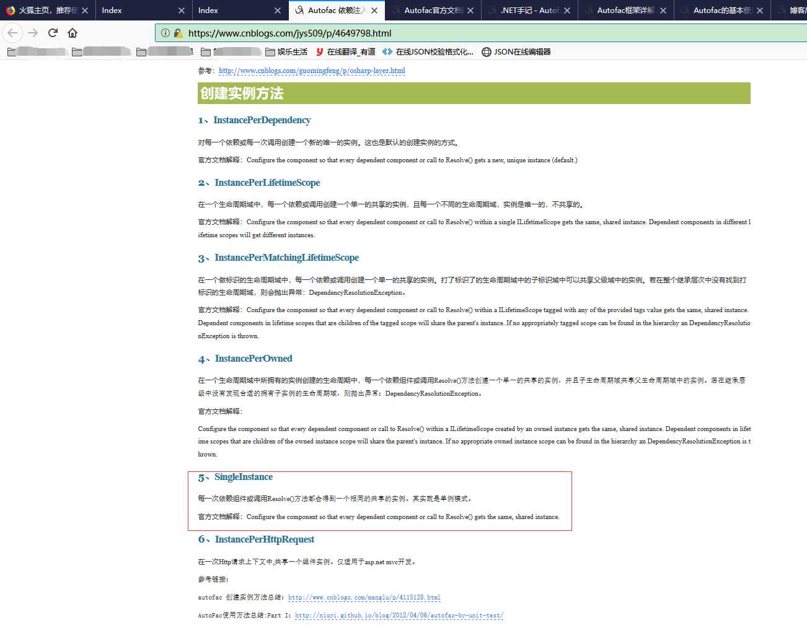The width and height of the screenshot is (807, 628).
Task: Go forward to the next page
Action: click(33, 33)
